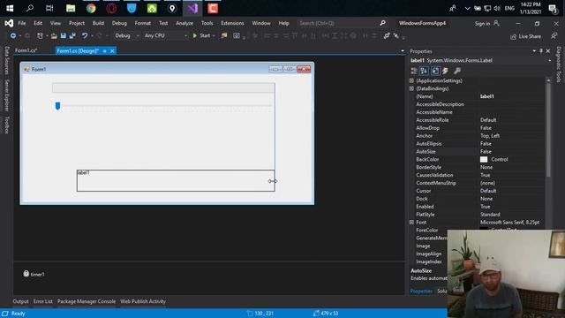Click the Properties tab at panel bottom
Screen dimensions: 565x318
[421, 291]
